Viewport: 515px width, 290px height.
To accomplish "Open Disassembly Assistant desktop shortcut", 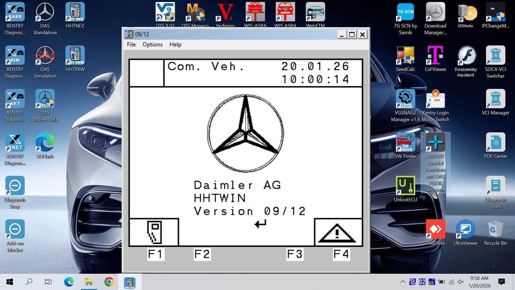I will pos(466,62).
